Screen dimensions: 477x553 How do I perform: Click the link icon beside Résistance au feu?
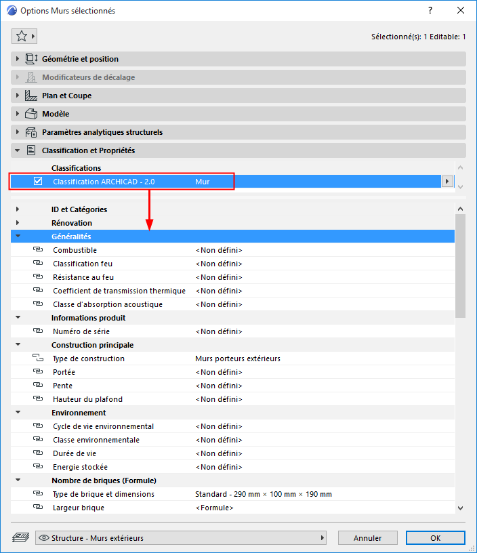coord(38,277)
